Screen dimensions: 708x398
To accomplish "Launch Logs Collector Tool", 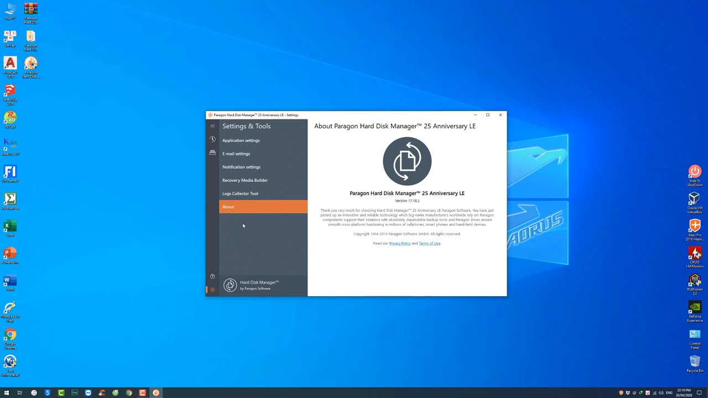I will tap(263, 193).
